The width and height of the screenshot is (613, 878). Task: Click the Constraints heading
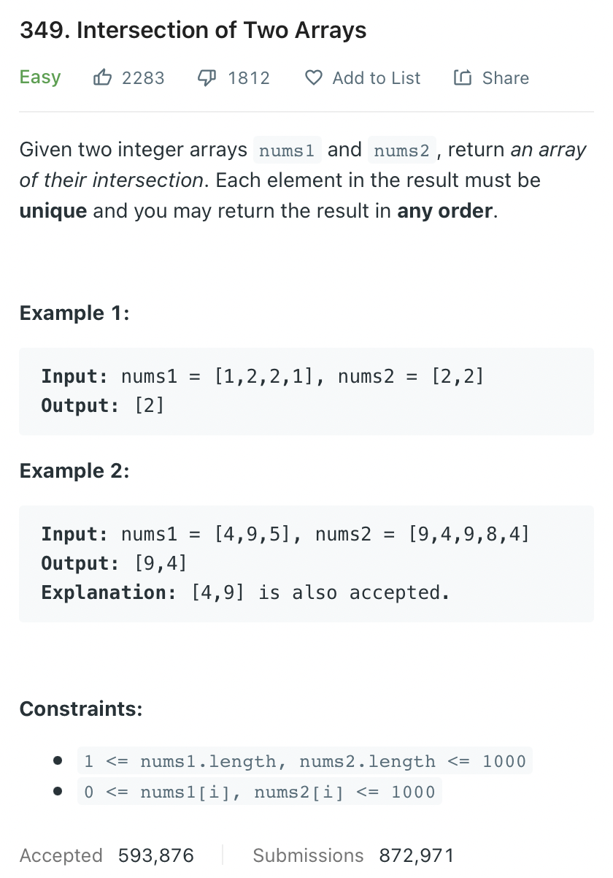pyautogui.click(x=81, y=709)
